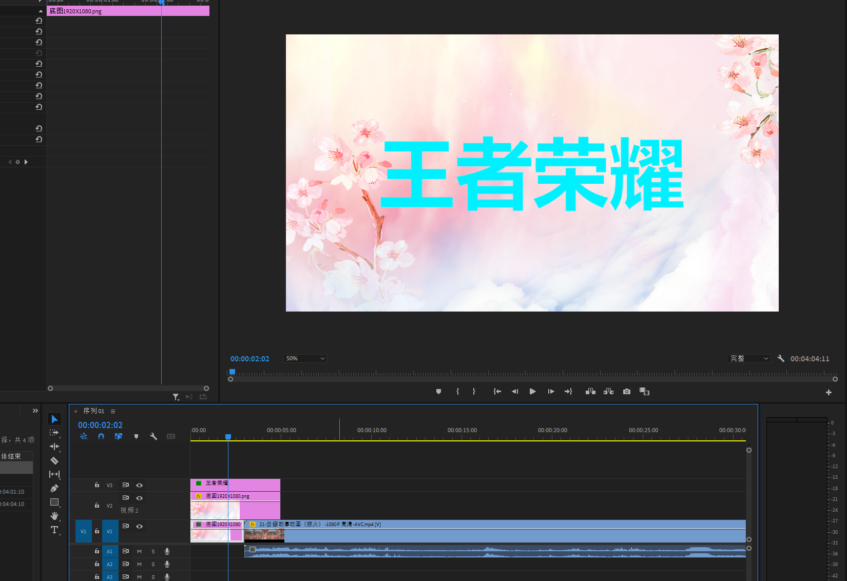
Task: Mute audio track A1
Action: 139,551
